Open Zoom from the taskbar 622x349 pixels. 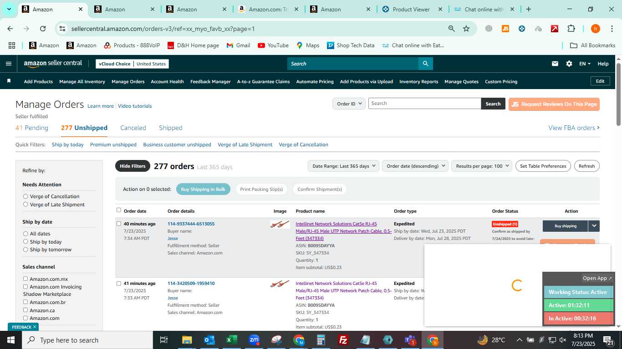point(254,340)
